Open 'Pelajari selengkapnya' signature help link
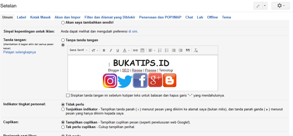Viewport: 293px width, 136px height. 20,52
